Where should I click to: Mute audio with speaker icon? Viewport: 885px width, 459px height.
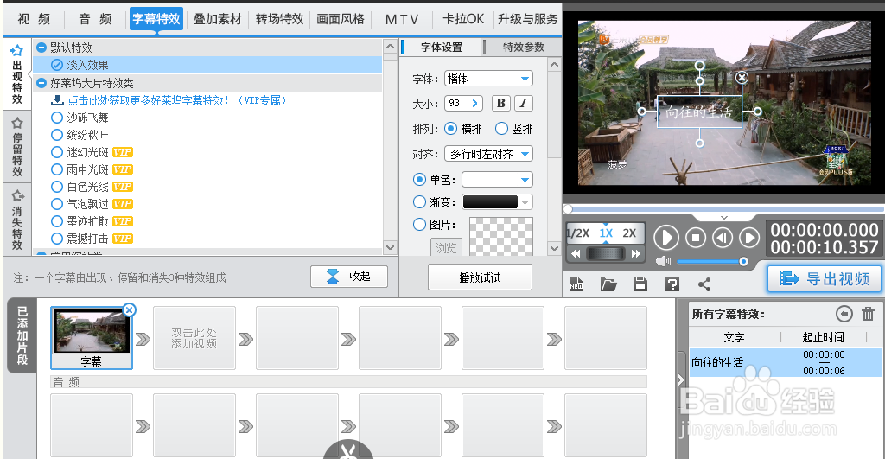[663, 261]
